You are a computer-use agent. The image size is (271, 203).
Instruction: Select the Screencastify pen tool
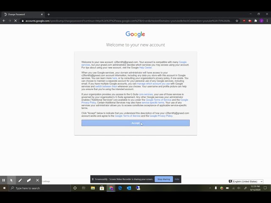coord(20,180)
